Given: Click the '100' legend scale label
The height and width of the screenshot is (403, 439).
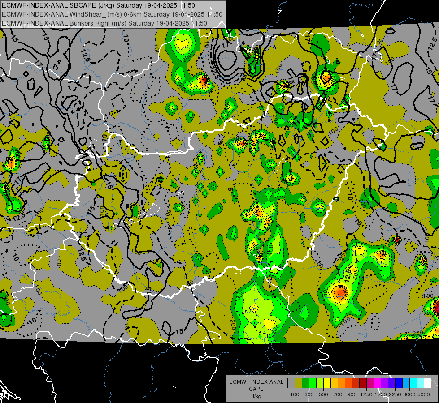Looking at the screenshot, I should coord(295,394).
